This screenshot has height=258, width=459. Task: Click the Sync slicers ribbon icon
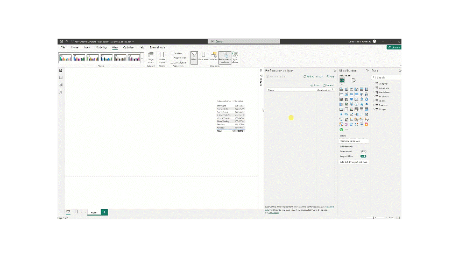pyautogui.click(x=235, y=57)
